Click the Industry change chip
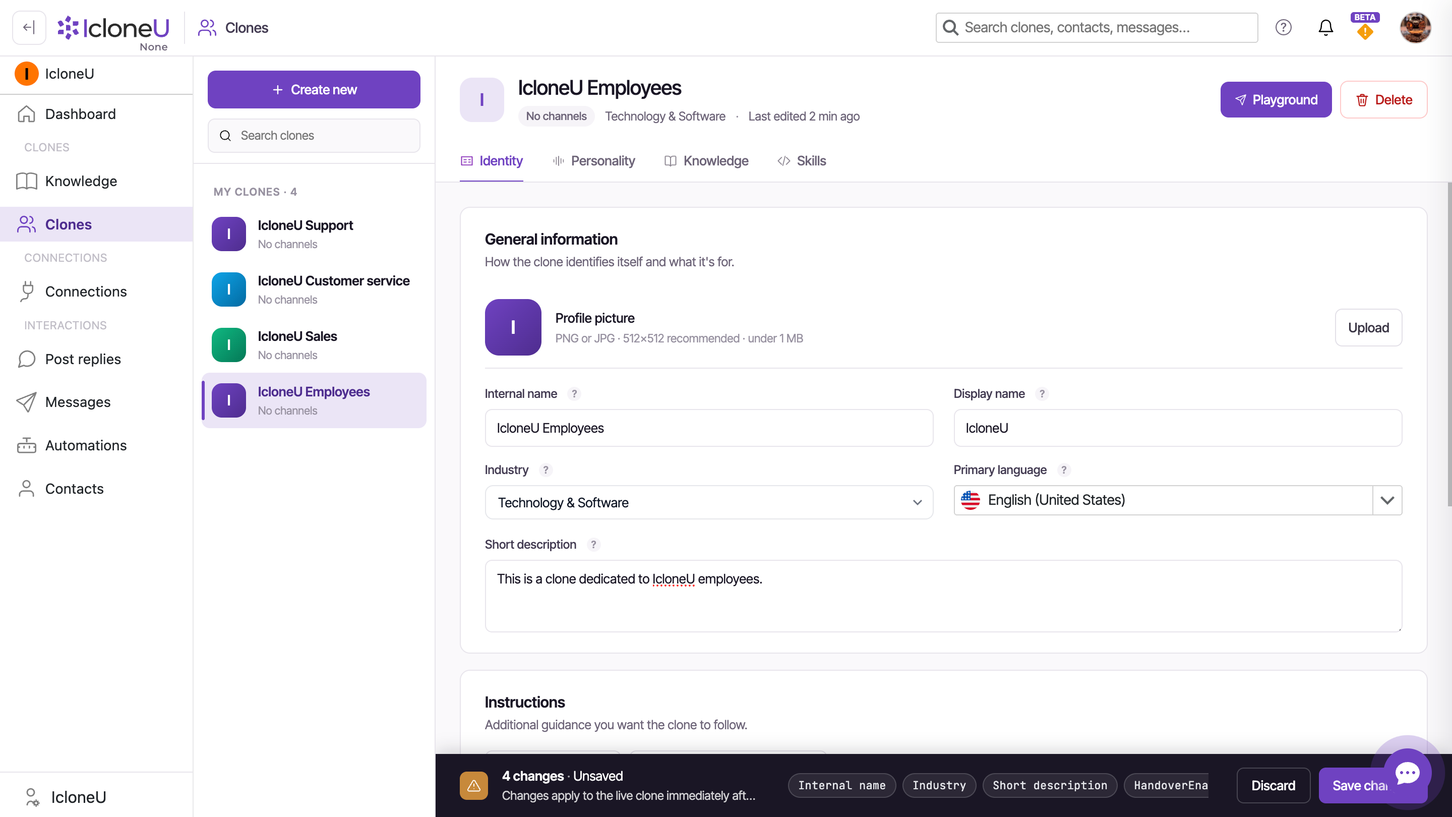The height and width of the screenshot is (817, 1452). (x=939, y=785)
